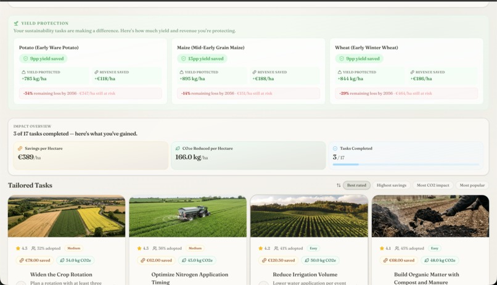The height and width of the screenshot is (285, 497).
Task: Click the aerial crop fields thumbnail image
Action: coord(67,216)
